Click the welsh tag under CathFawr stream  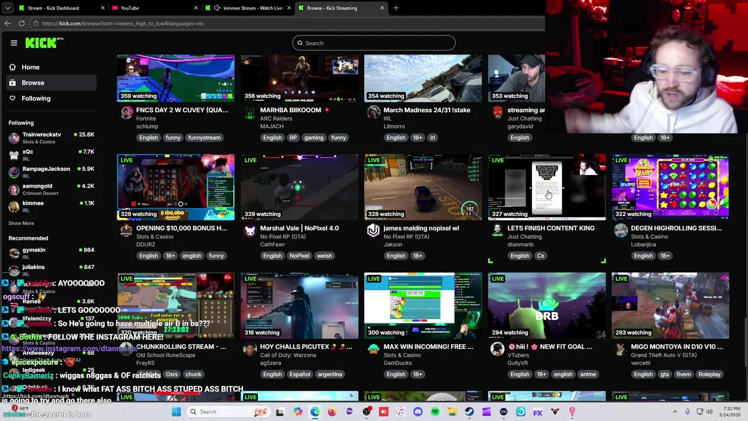click(324, 256)
